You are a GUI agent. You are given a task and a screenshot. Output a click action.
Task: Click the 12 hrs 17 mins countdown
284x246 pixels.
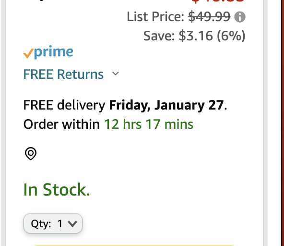click(x=149, y=124)
